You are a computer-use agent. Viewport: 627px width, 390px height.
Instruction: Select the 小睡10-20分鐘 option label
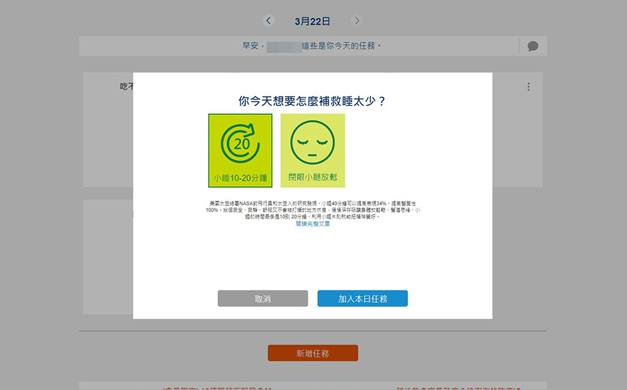pos(240,178)
